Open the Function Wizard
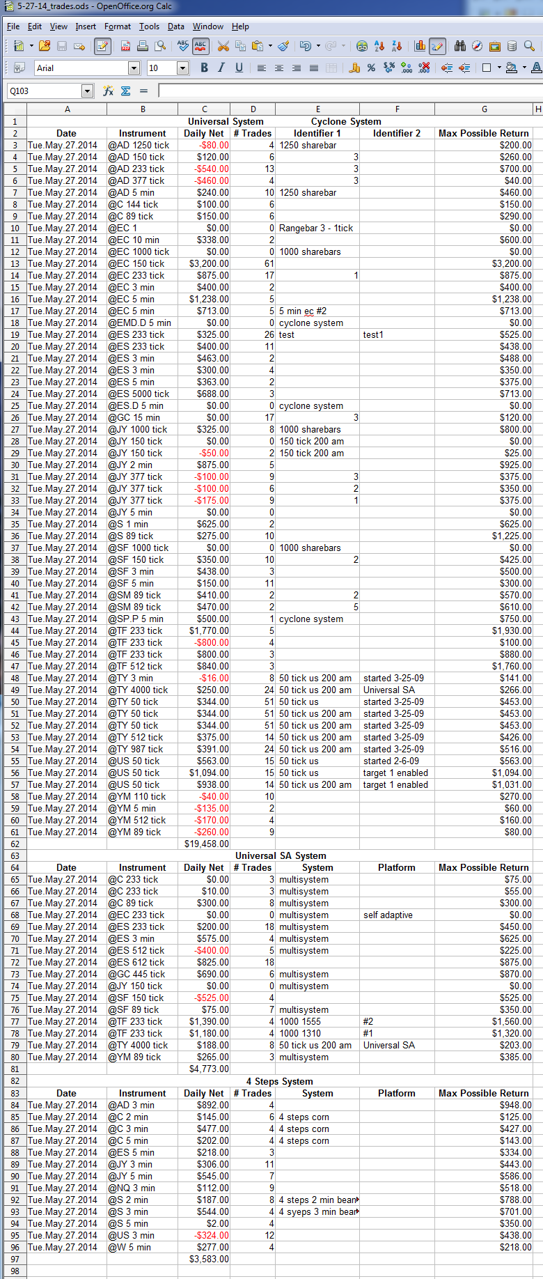This screenshot has width=543, height=1279. (x=108, y=91)
